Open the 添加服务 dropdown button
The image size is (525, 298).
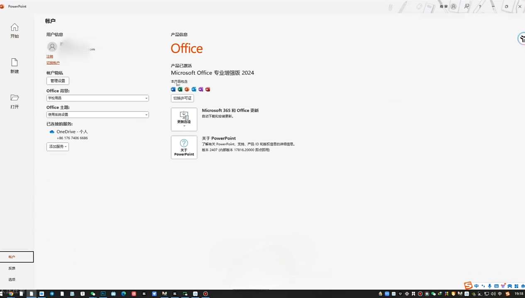[57, 147]
